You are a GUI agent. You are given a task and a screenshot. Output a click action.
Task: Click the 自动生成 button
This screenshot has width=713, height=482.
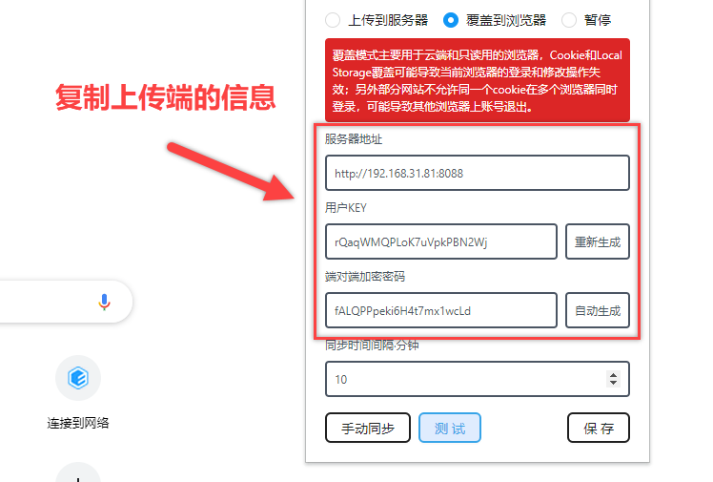(x=598, y=310)
